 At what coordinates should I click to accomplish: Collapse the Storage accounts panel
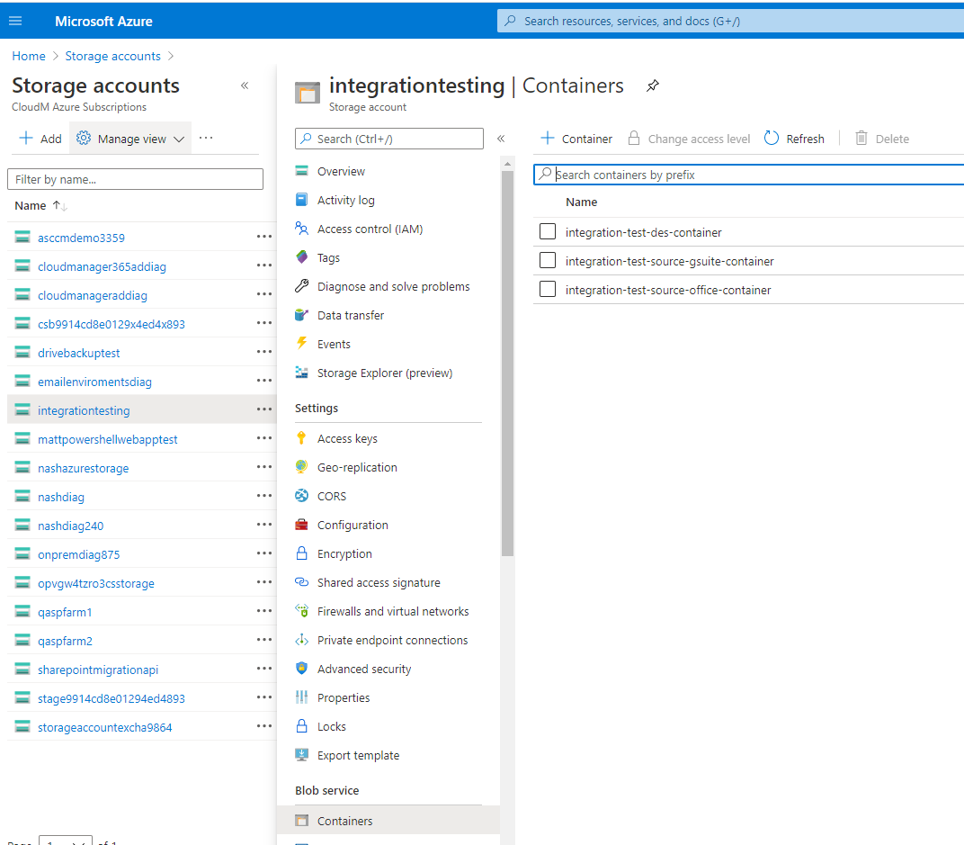[244, 85]
